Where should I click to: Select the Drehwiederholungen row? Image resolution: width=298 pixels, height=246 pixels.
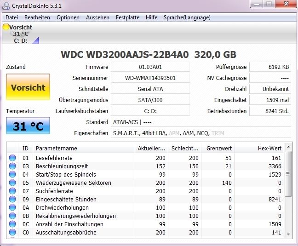(146, 207)
